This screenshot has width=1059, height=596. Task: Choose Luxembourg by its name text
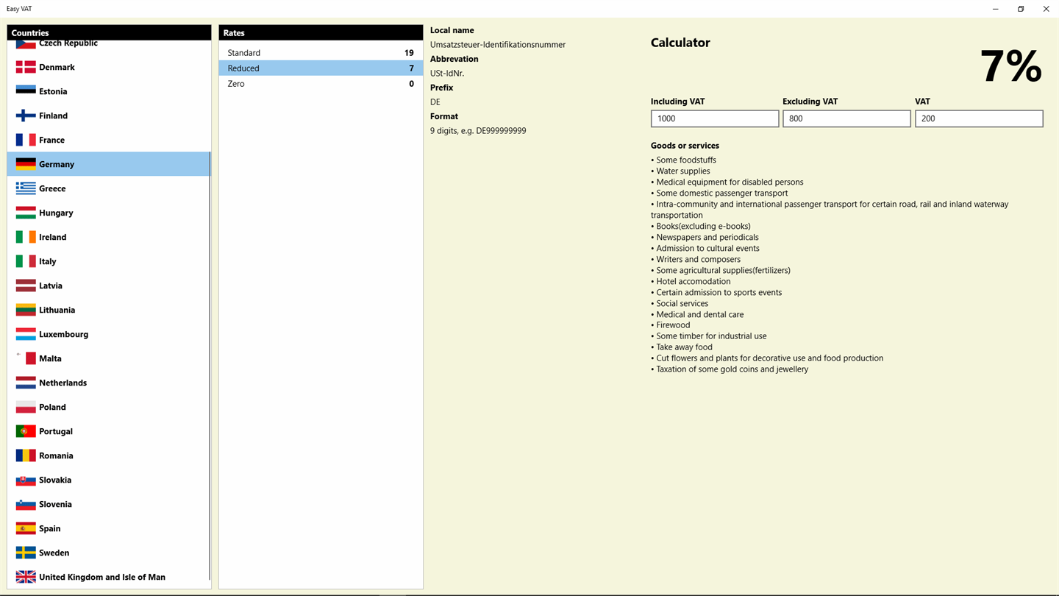63,334
